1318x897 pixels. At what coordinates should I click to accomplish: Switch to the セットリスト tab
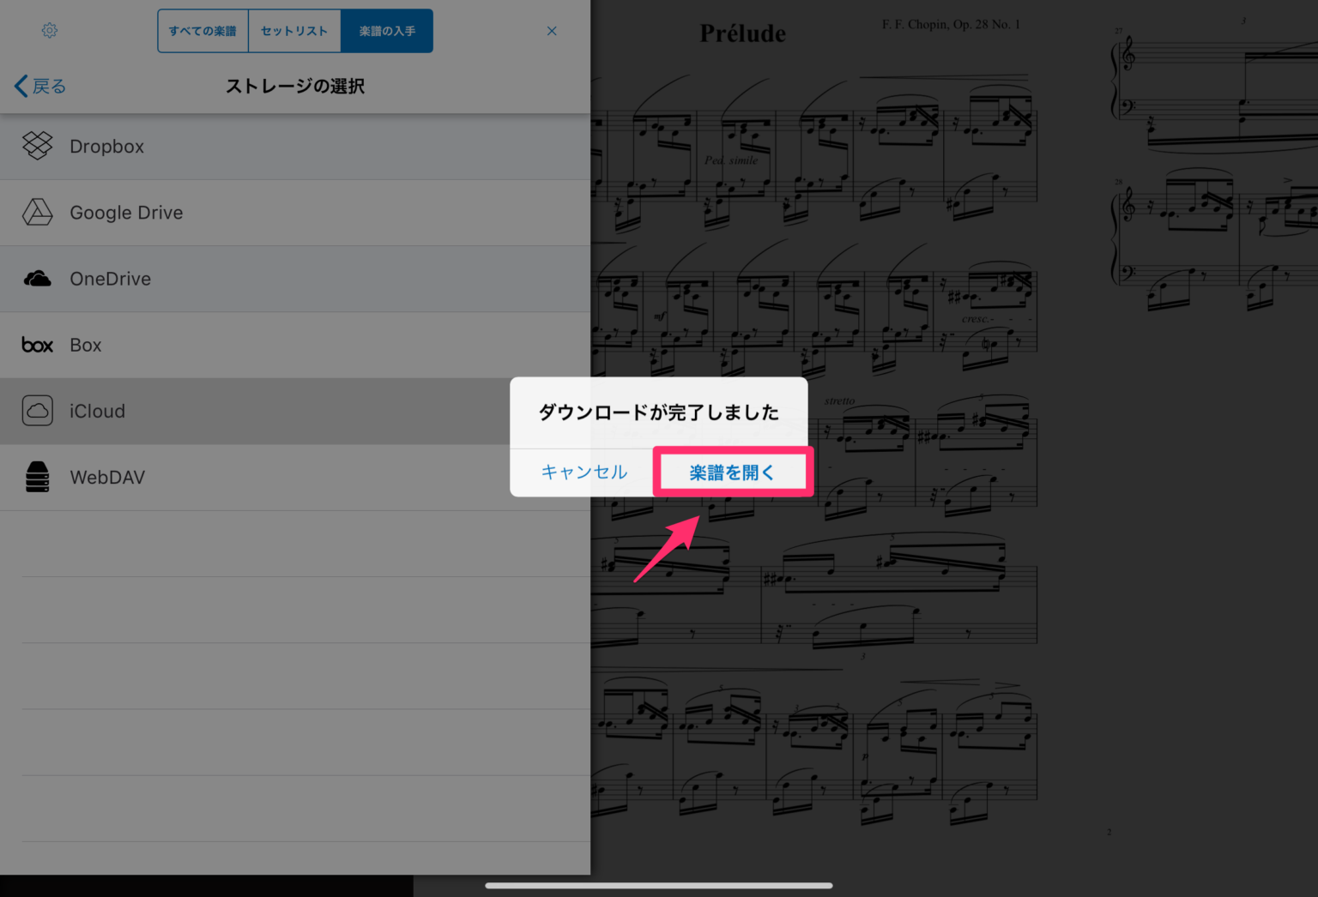click(293, 30)
